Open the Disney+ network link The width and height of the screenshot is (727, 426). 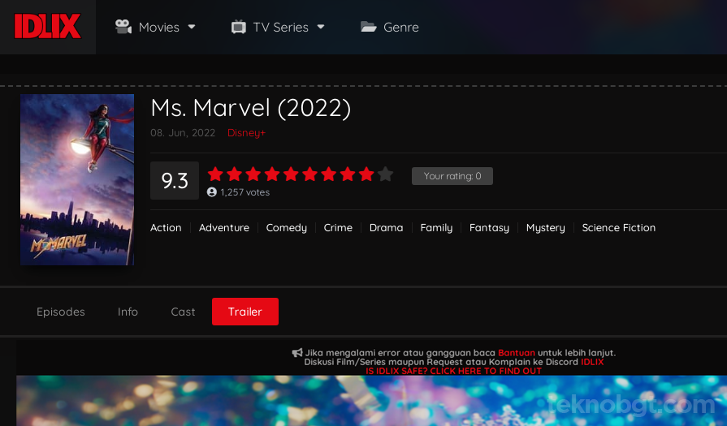coord(246,133)
